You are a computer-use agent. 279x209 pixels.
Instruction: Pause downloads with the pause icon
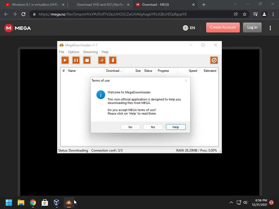point(76,60)
